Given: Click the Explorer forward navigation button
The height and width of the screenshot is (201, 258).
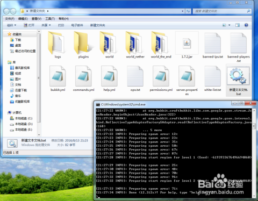Looking at the screenshot, I should [x=13, y=11].
